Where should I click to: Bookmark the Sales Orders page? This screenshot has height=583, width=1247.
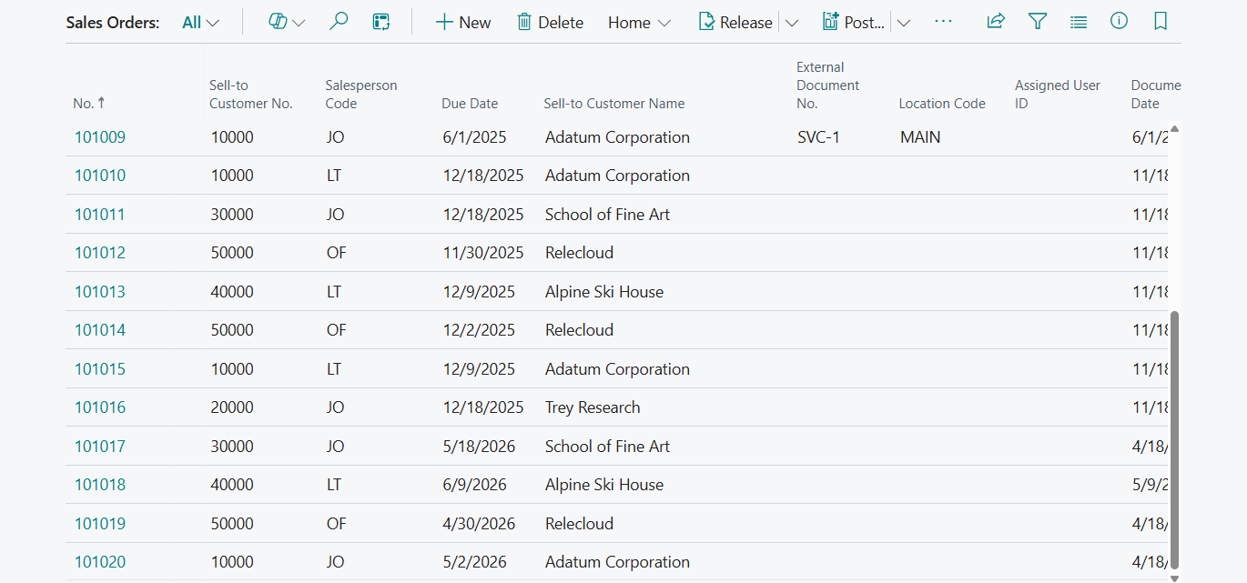pos(1160,21)
